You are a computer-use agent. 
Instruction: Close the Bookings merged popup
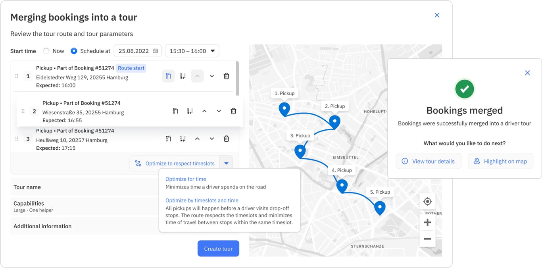click(527, 73)
